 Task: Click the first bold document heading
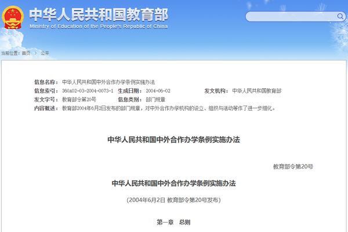[174, 140]
